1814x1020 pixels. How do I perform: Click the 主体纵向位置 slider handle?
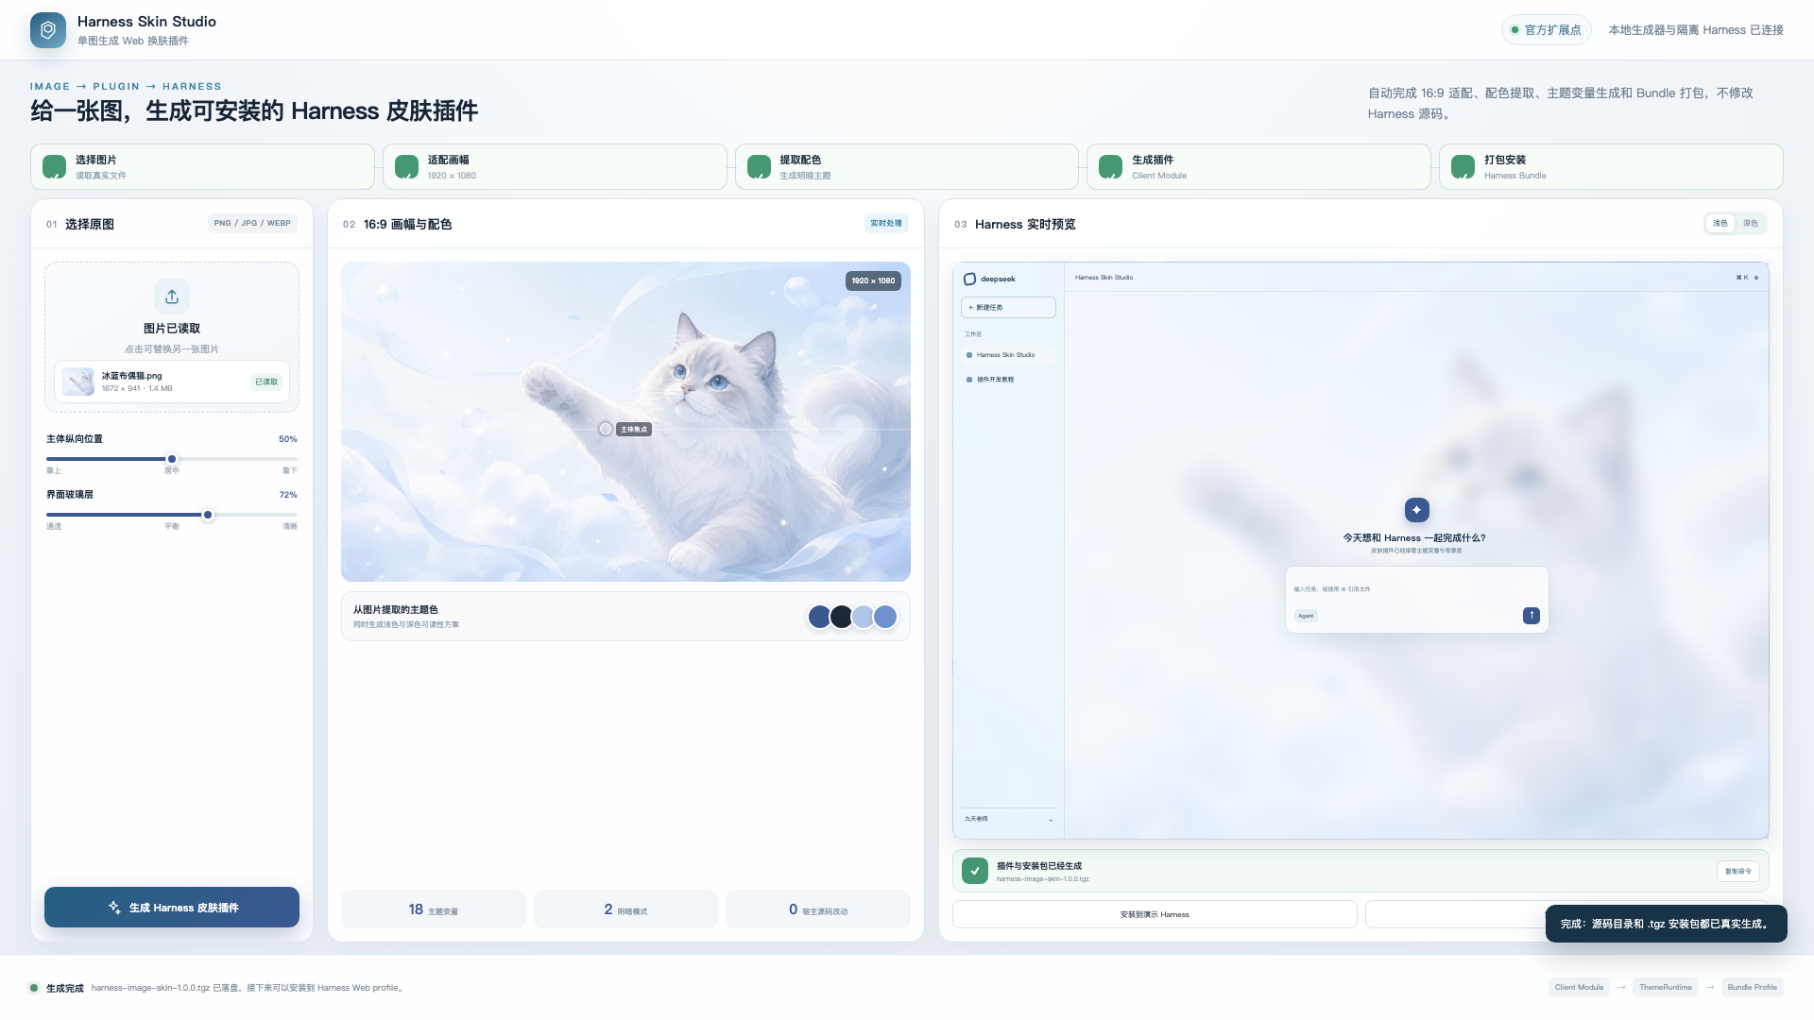172,459
